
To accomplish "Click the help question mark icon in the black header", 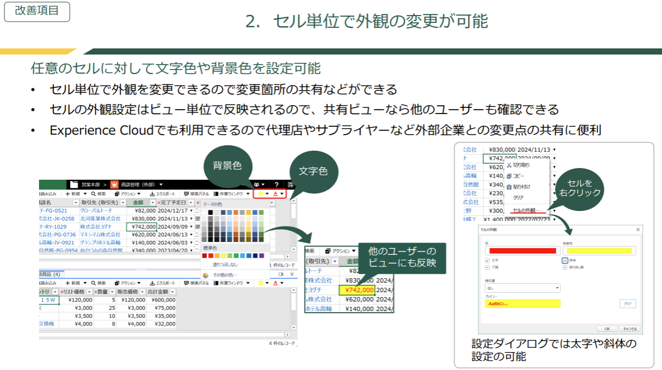I will pos(277,184).
